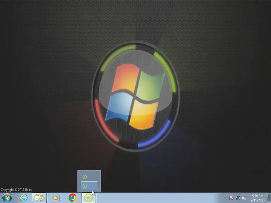Show hidden tray icons arrow
Screen dimensions: 271x203
(x=225, y=198)
